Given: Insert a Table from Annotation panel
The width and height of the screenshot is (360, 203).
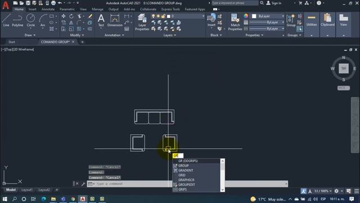Looking at the screenshot, I should click(127, 29).
